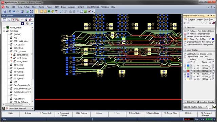This screenshot has width=217, height=122.
Task: Click the Save icon in the main toolbar
Action: (5, 12)
